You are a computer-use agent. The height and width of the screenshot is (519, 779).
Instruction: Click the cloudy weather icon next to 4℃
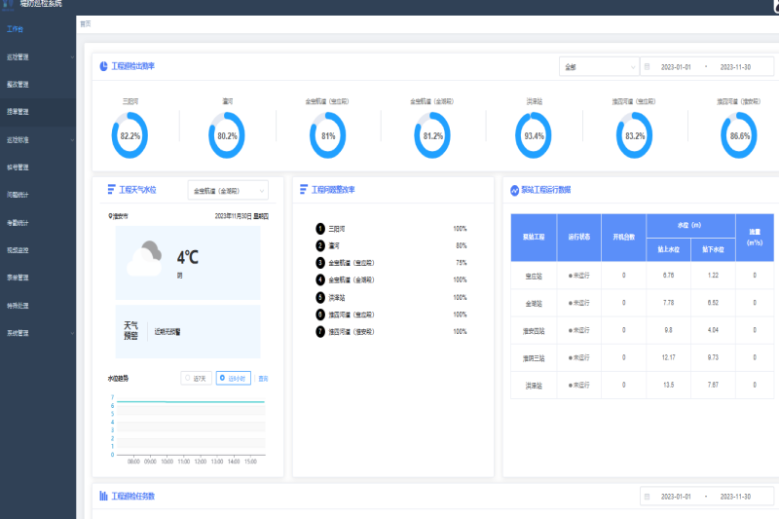[144, 259]
